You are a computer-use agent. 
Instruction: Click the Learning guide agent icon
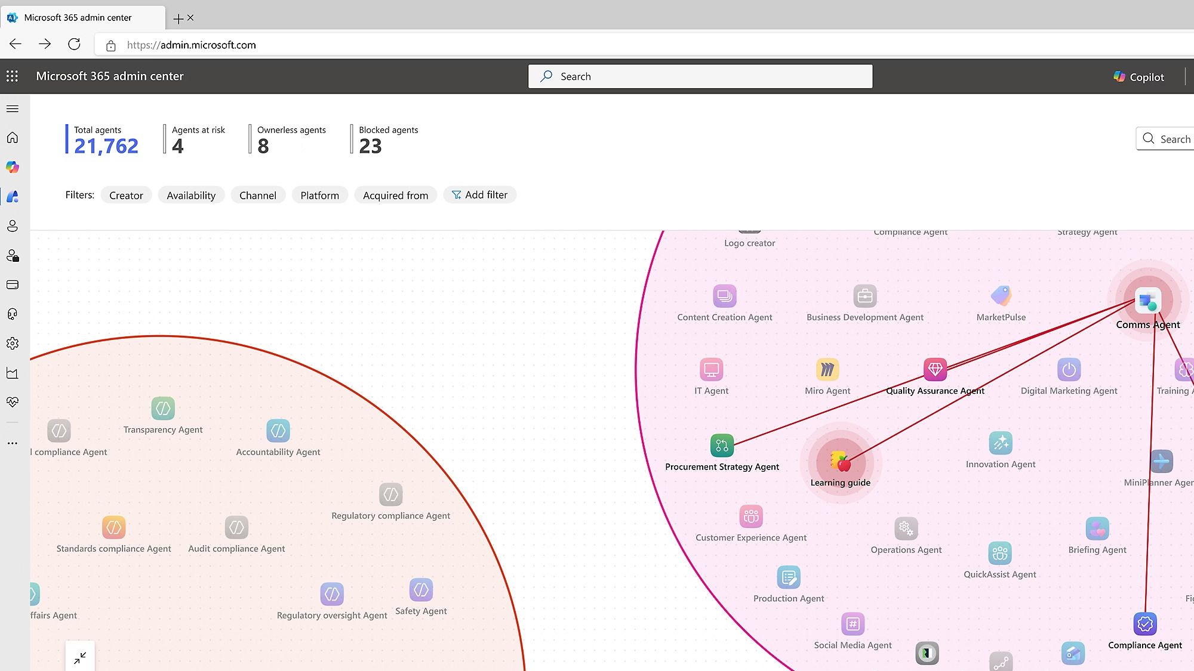pyautogui.click(x=840, y=461)
